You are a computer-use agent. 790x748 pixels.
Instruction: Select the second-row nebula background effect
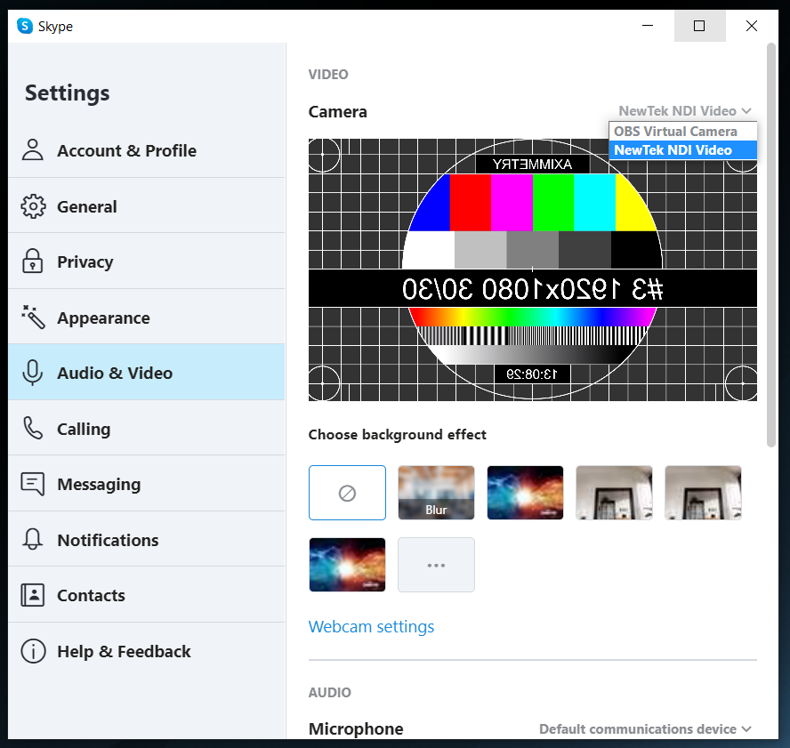347,565
